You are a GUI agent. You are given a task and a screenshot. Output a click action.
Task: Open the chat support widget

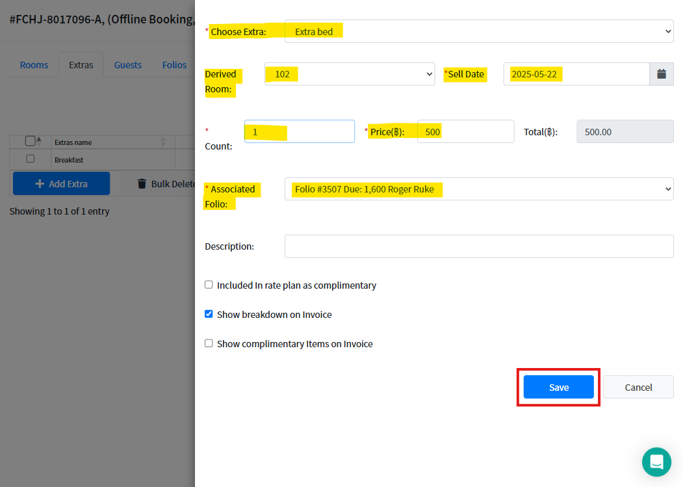[656, 462]
